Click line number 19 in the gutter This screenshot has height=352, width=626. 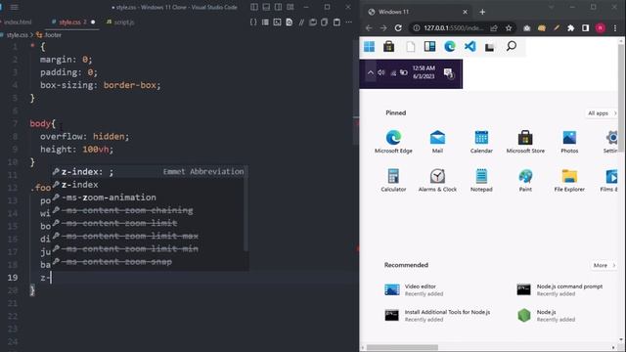tap(13, 278)
